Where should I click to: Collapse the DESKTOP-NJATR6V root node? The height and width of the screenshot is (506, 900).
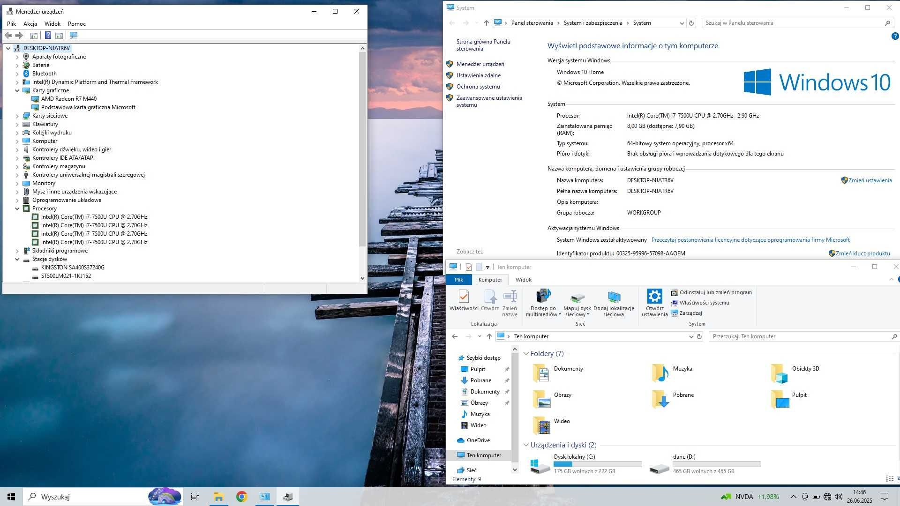[x=8, y=48]
